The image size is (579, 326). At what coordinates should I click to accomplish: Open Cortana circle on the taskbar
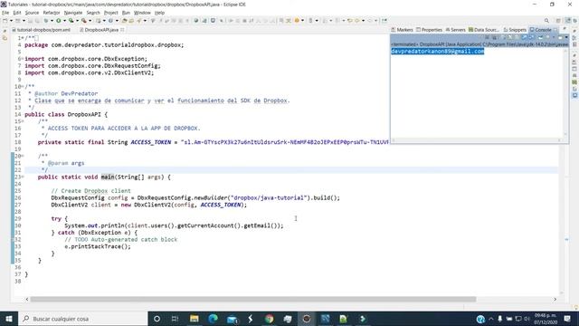coord(157,319)
